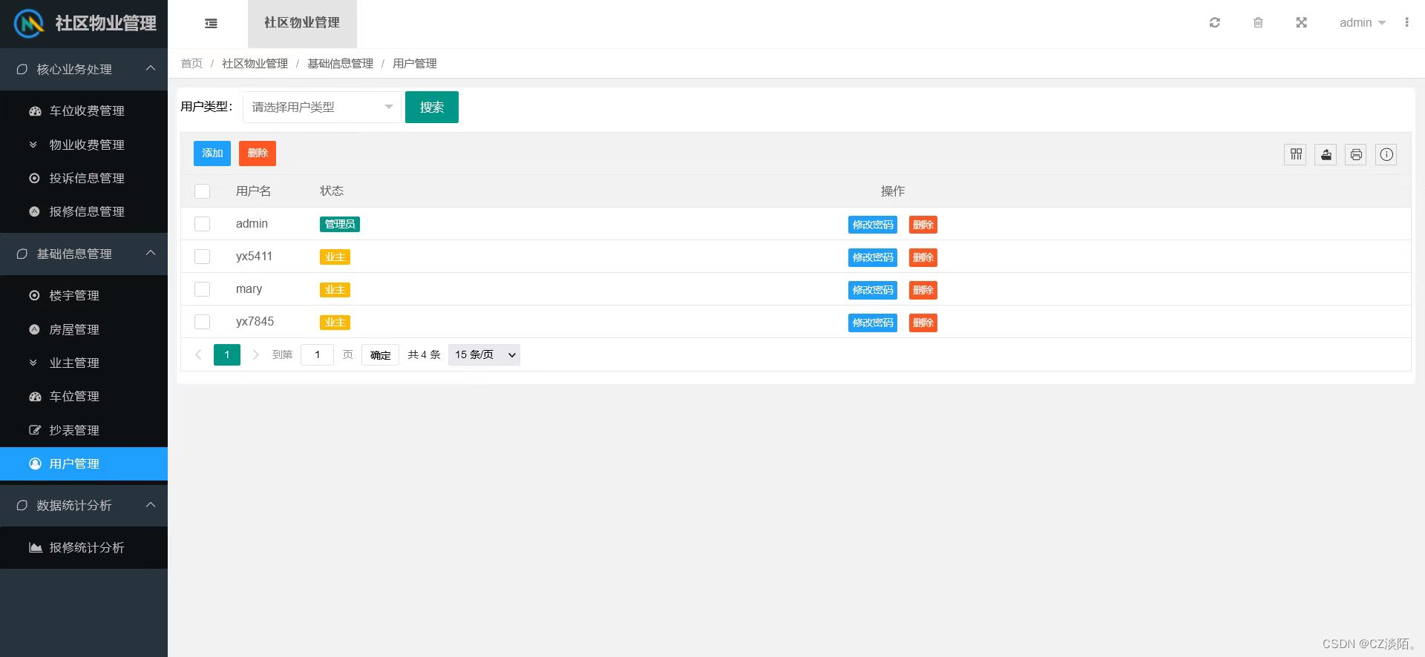Screen dimensions: 1425x657
Task: Check the admin row checkbox
Action: click(202, 224)
